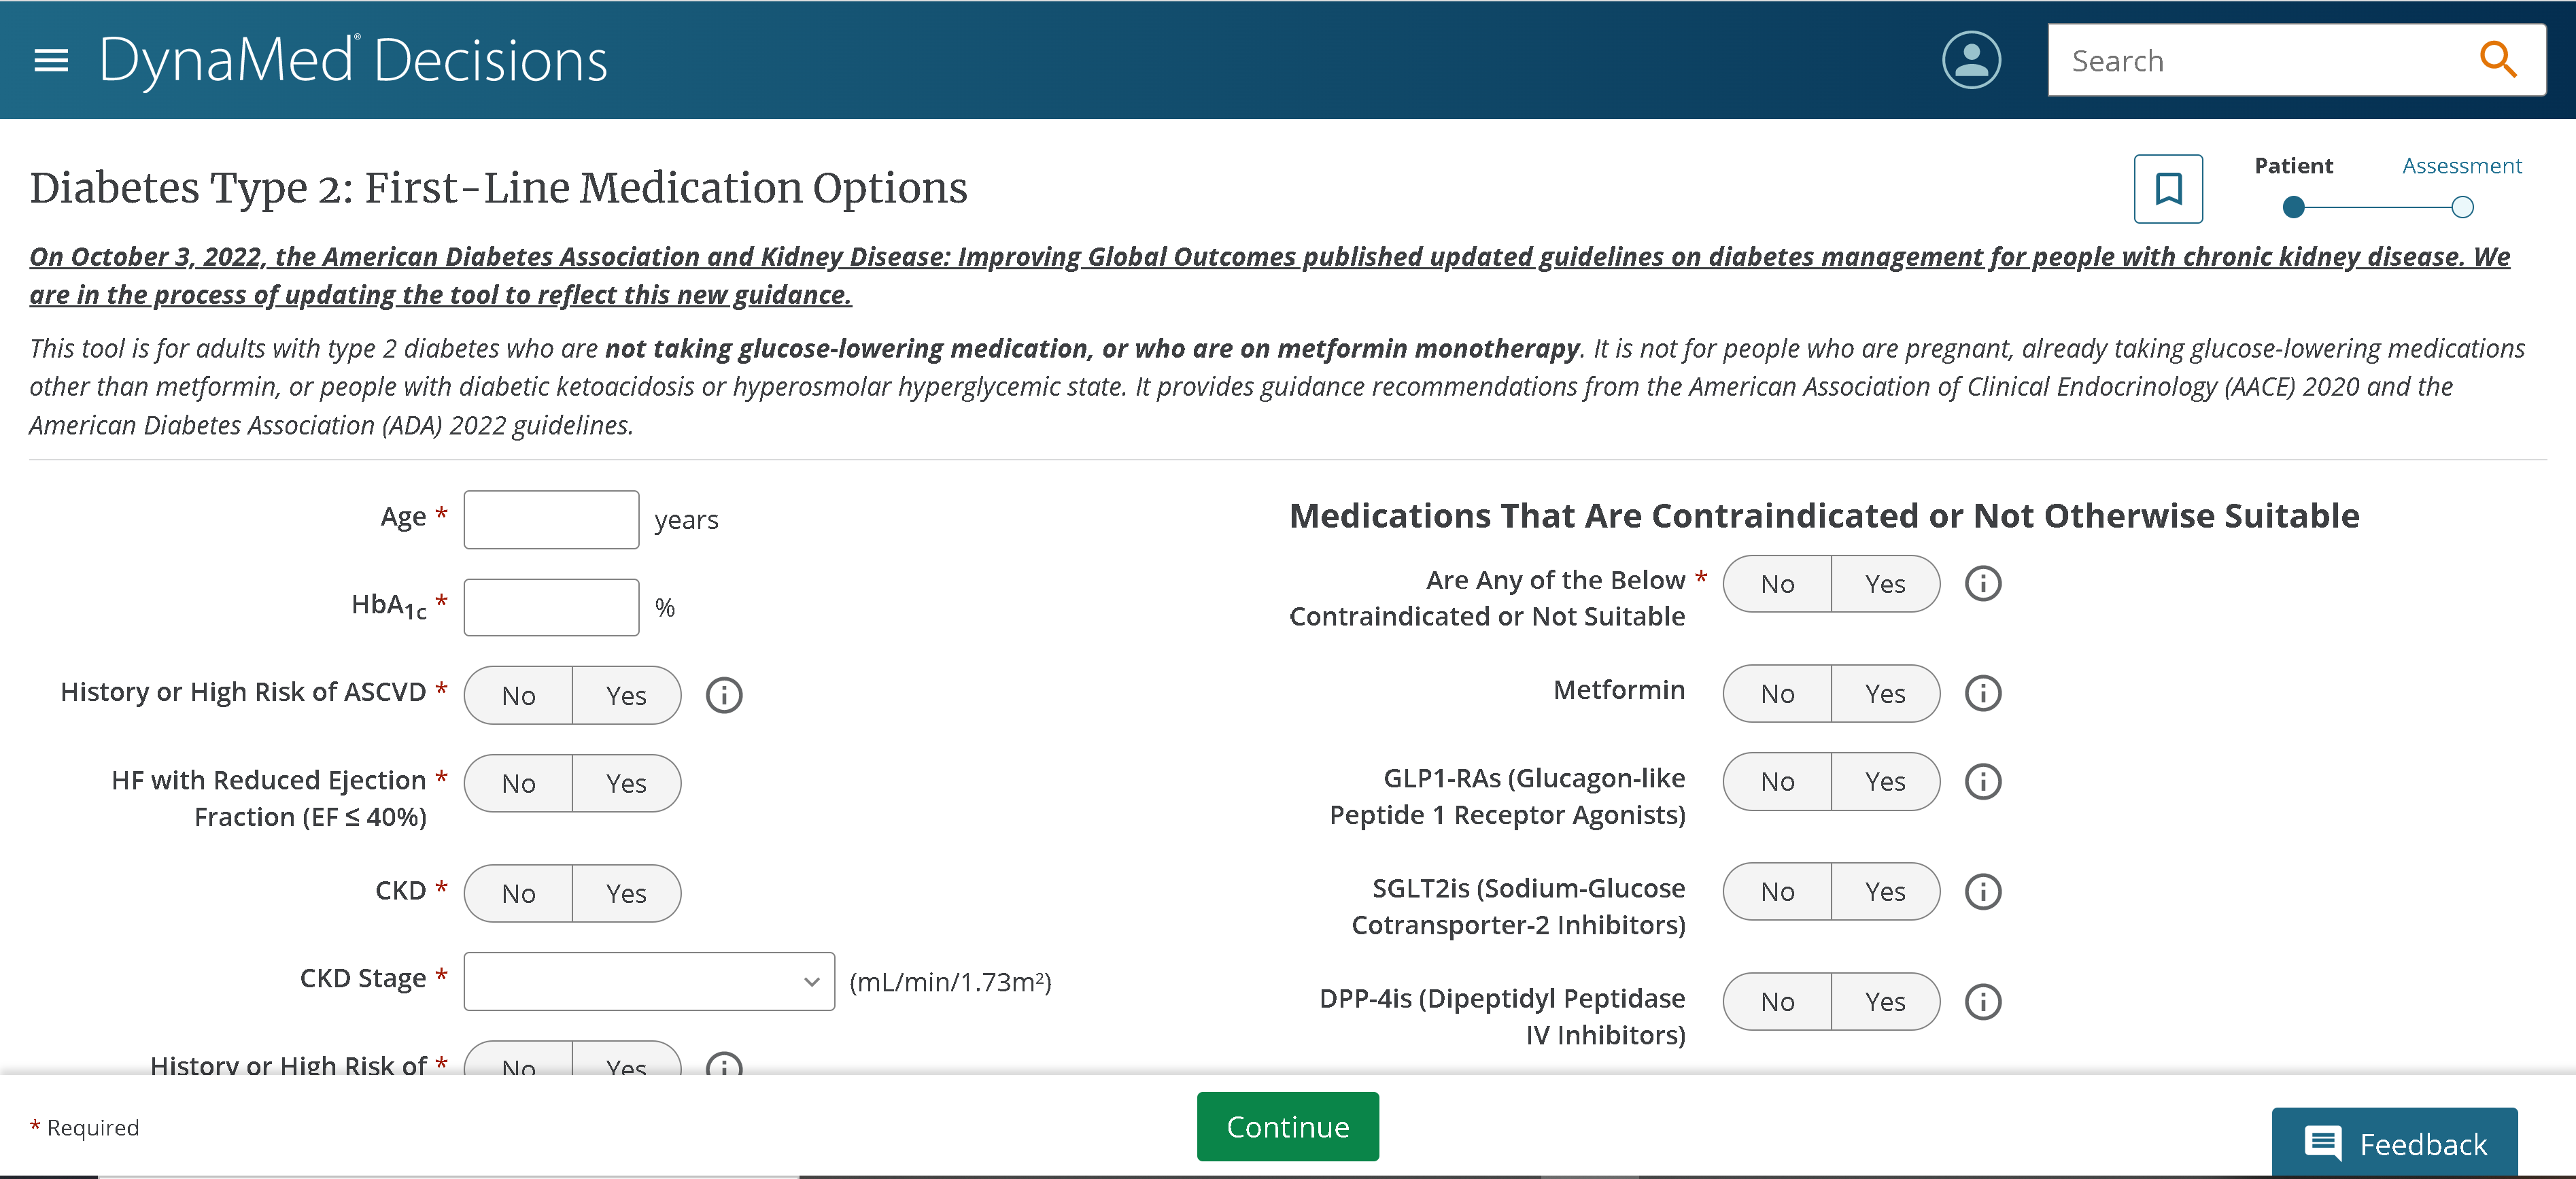Show info icon for Metformin
The image size is (2576, 1179).
tap(1982, 693)
